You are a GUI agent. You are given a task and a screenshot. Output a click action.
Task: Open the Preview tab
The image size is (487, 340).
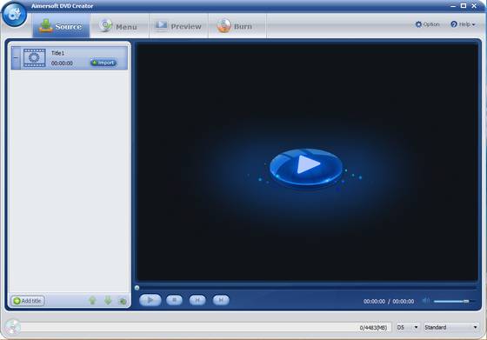point(178,26)
